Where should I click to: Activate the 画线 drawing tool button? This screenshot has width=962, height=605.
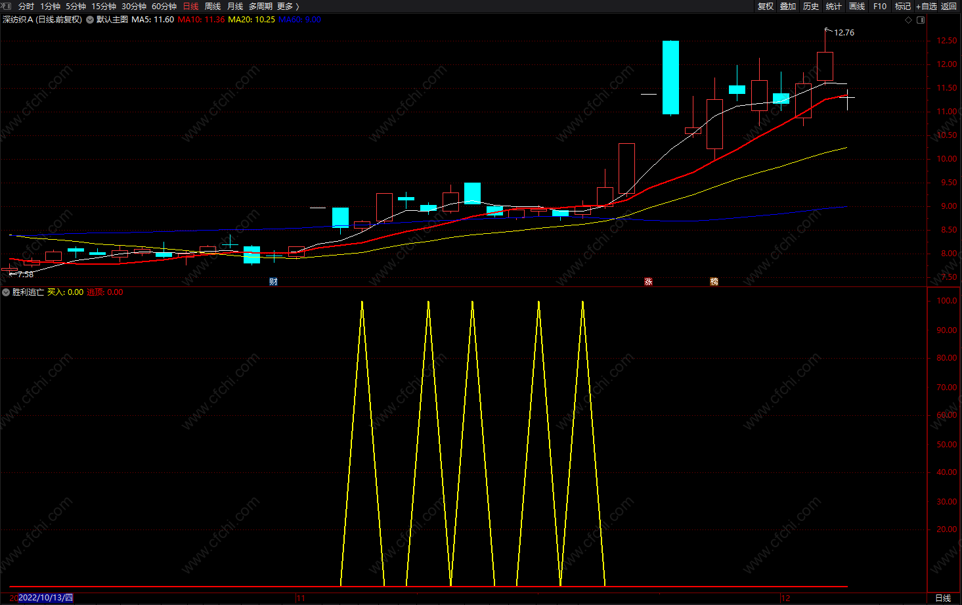(856, 6)
